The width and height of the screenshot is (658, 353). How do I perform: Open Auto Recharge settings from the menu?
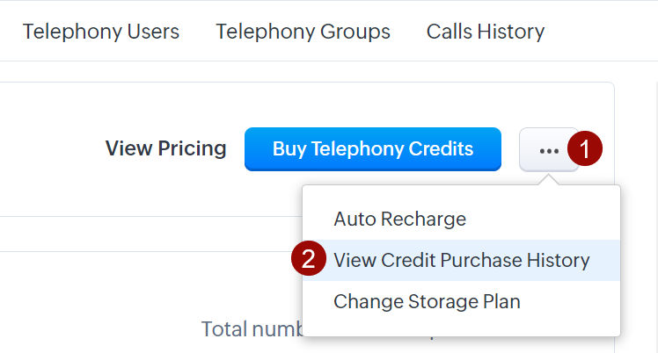pos(399,219)
